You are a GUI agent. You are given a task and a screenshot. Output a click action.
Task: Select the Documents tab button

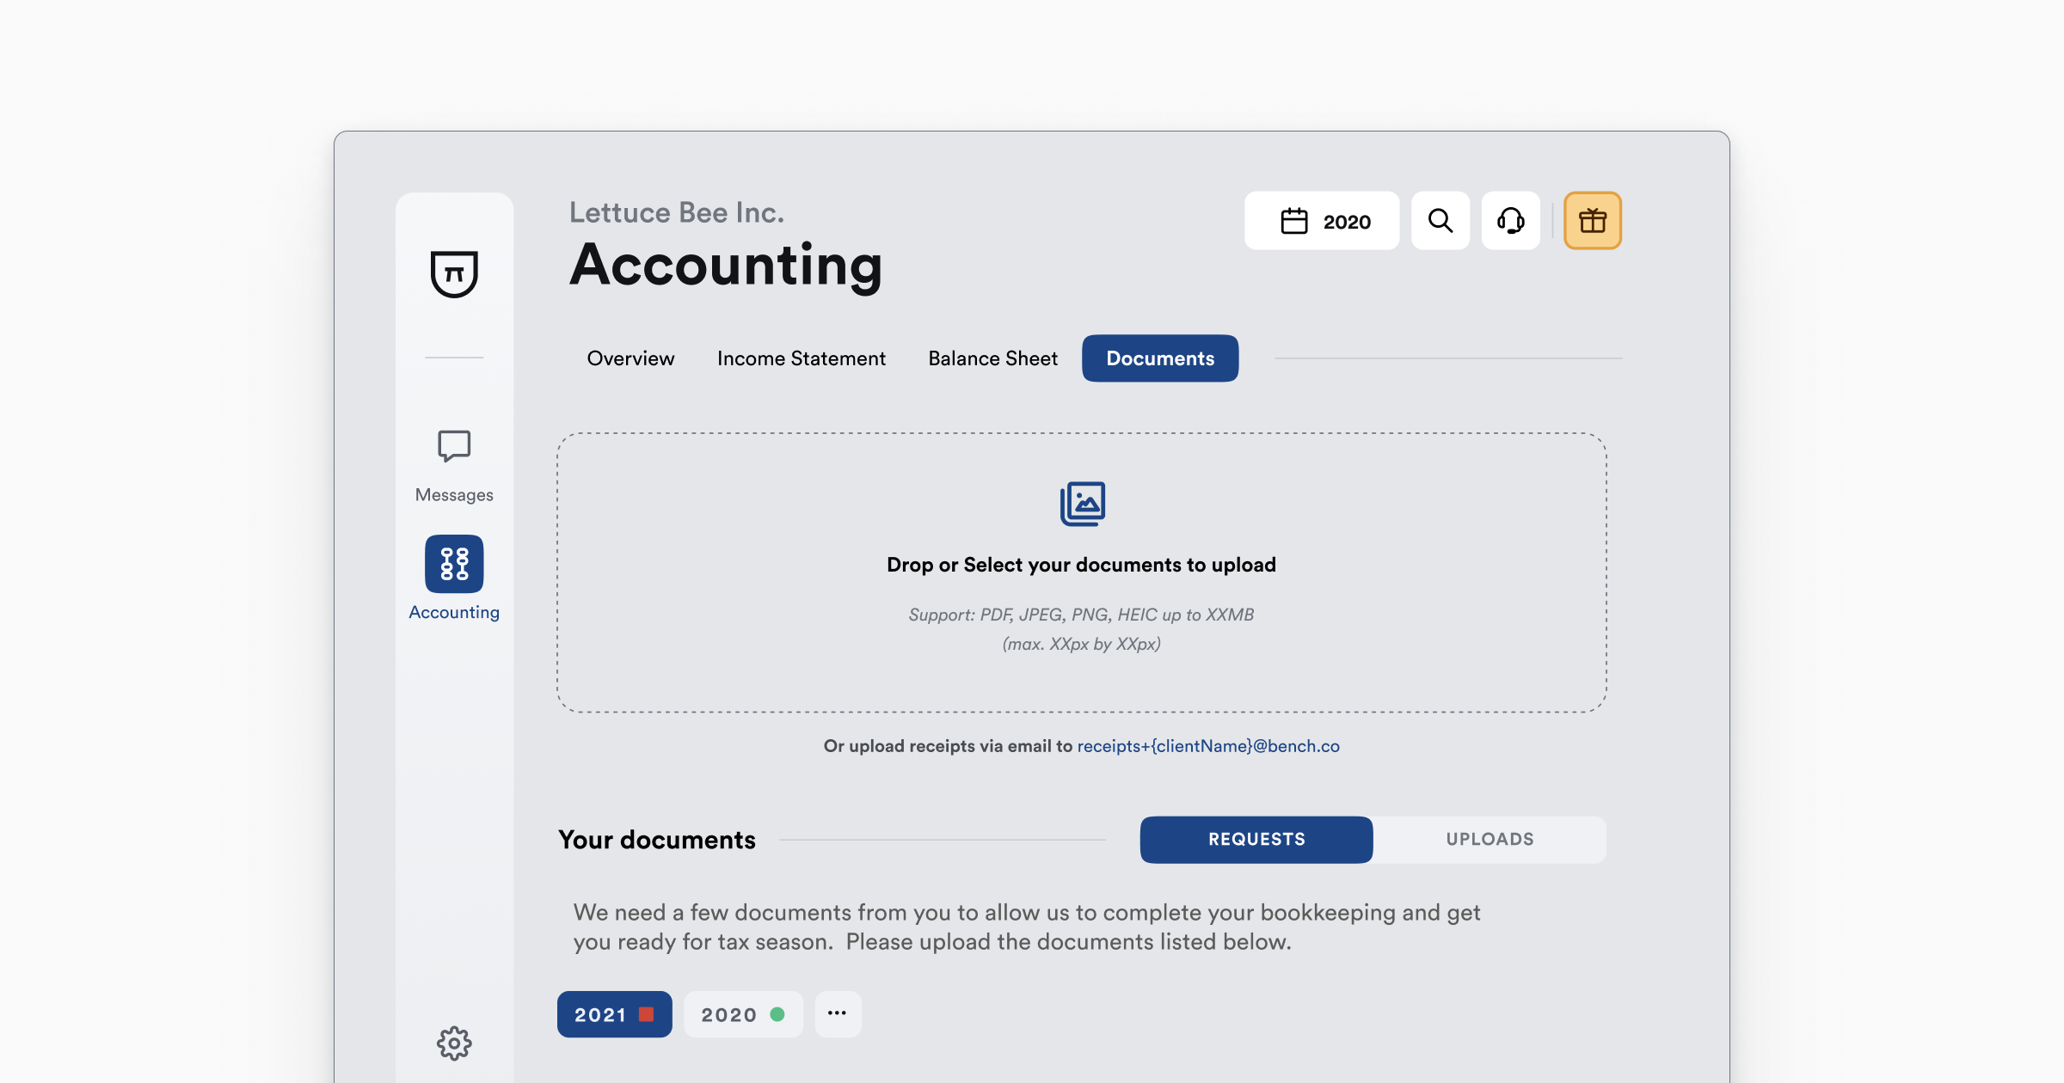(x=1160, y=358)
